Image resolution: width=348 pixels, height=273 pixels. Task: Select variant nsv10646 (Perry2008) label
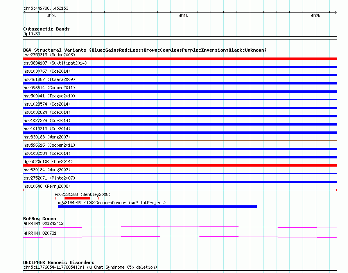47,186
